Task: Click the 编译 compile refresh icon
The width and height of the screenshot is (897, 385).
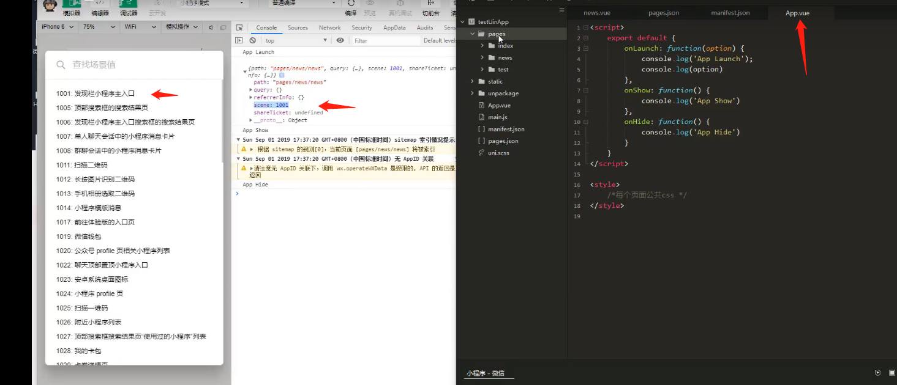Action: click(x=351, y=3)
